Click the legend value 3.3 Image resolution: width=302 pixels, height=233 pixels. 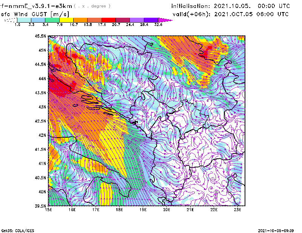point(31,25)
